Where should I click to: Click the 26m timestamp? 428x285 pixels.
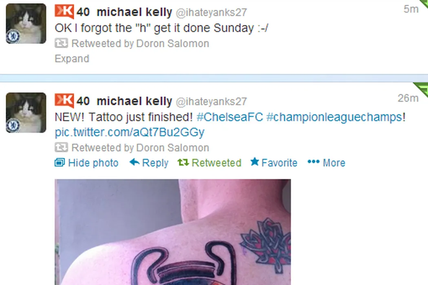pyautogui.click(x=408, y=98)
